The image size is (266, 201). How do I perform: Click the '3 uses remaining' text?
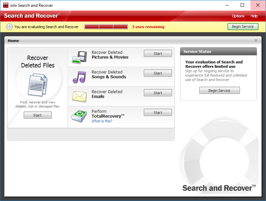click(148, 27)
